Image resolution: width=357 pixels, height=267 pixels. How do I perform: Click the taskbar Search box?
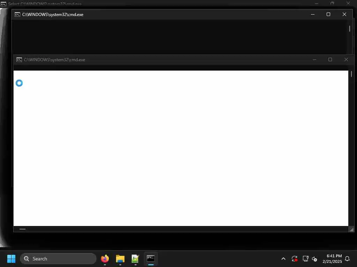point(58,259)
